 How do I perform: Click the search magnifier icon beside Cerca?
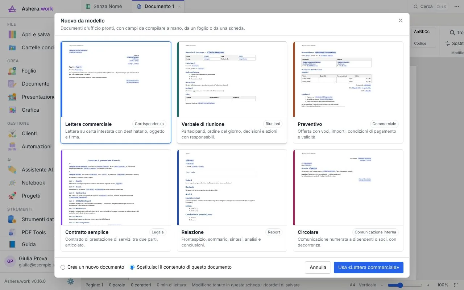(415, 7)
